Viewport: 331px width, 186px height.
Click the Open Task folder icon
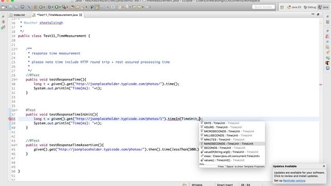78,7
